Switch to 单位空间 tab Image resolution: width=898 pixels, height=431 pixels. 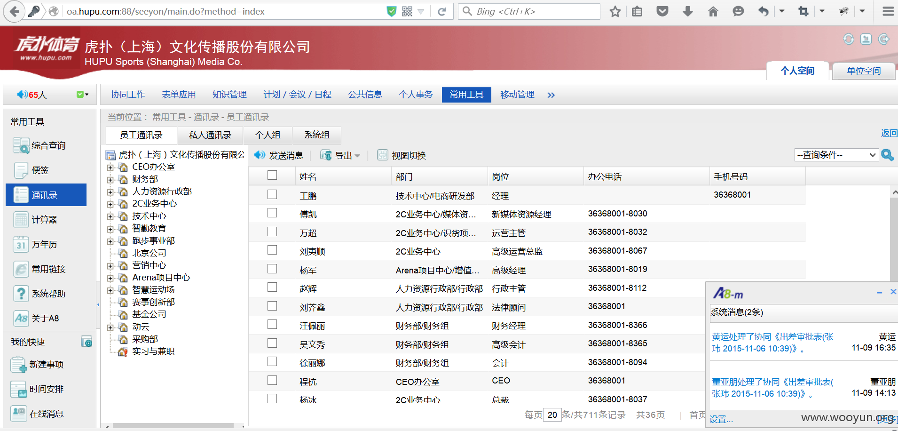(x=864, y=71)
